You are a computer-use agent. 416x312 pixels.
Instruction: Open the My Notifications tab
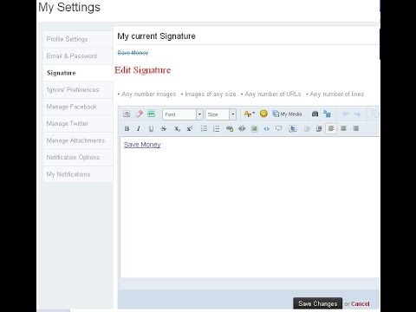78,174
